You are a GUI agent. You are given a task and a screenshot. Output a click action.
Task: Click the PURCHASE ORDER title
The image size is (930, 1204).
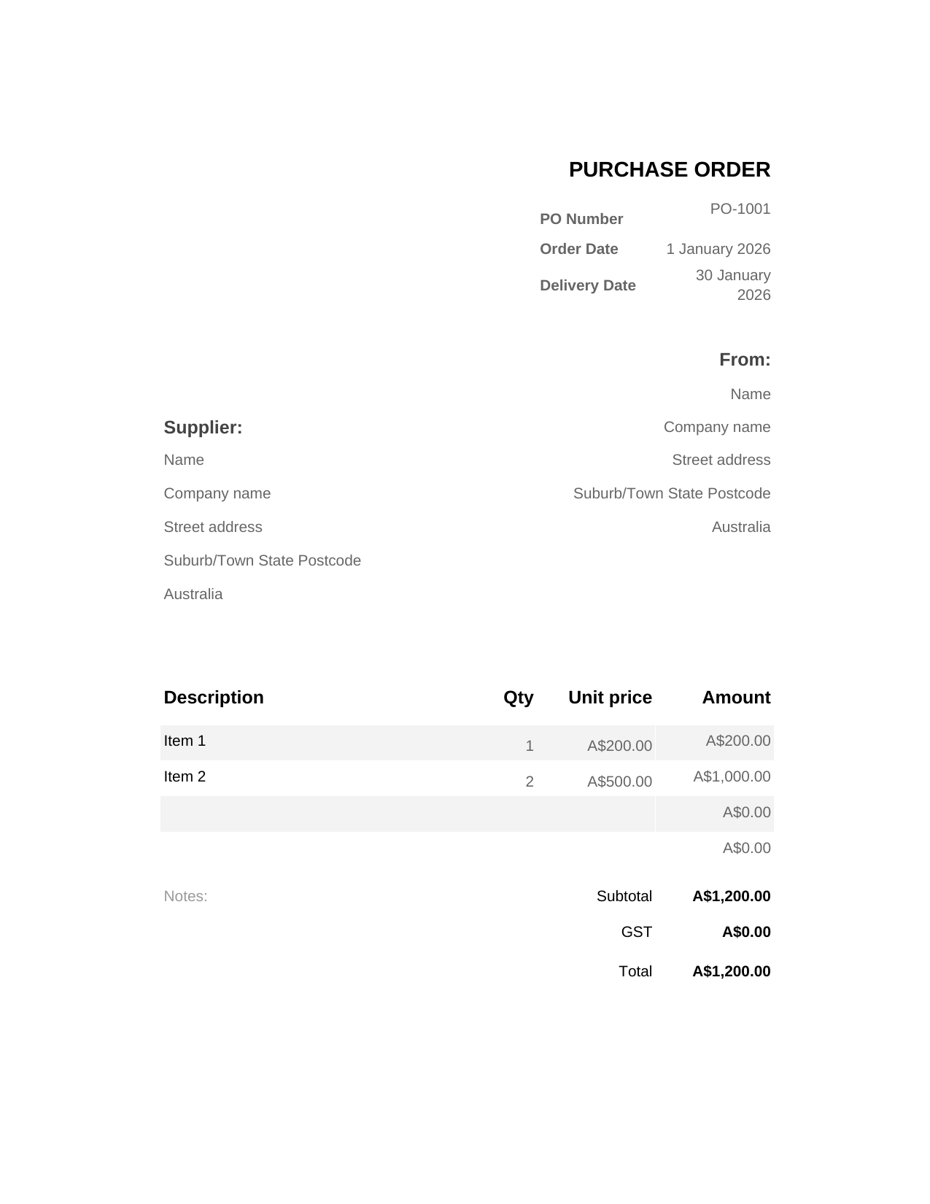pos(669,170)
